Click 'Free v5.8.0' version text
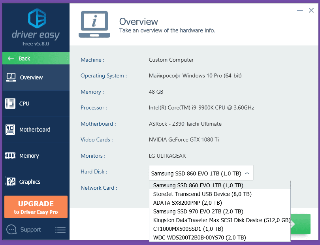This screenshot has width=320, height=245. point(36,44)
